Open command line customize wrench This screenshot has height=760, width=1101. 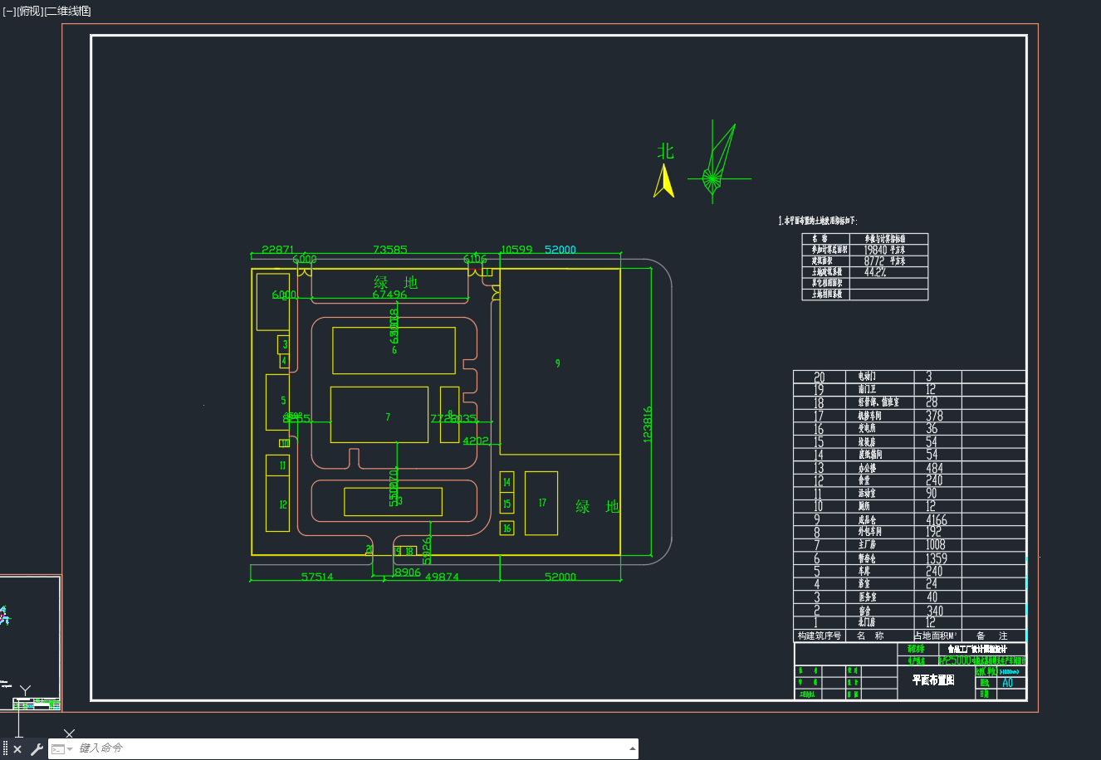(x=37, y=749)
